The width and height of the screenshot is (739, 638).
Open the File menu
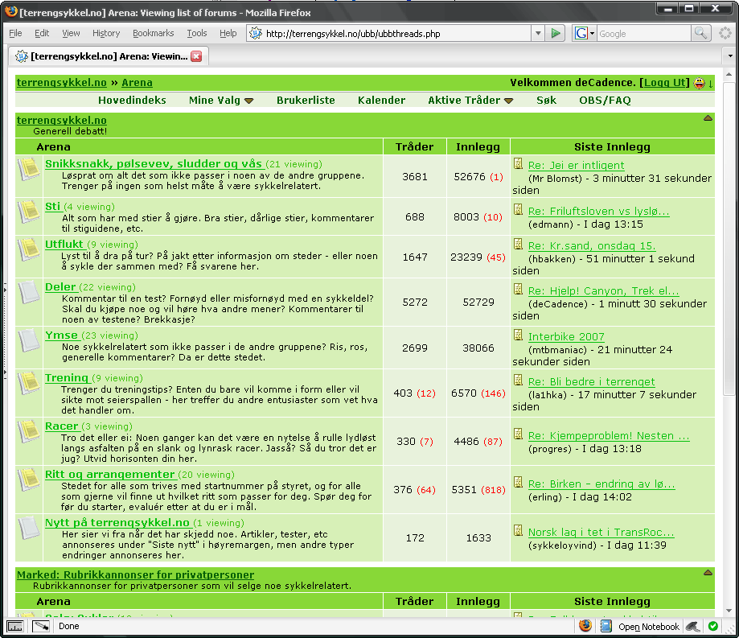pyautogui.click(x=15, y=33)
